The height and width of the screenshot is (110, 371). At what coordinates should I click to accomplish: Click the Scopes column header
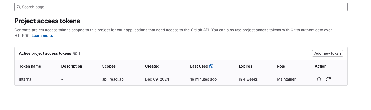click(x=109, y=66)
